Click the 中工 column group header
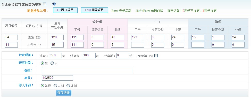 pyautogui.click(x=158, y=22)
